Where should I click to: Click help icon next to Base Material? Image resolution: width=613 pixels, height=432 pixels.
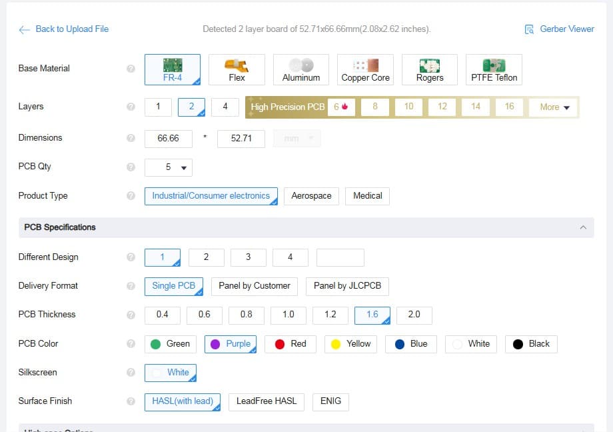[131, 69]
